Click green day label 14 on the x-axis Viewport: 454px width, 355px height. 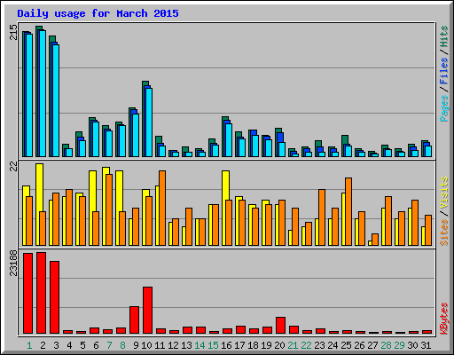pyautogui.click(x=200, y=345)
